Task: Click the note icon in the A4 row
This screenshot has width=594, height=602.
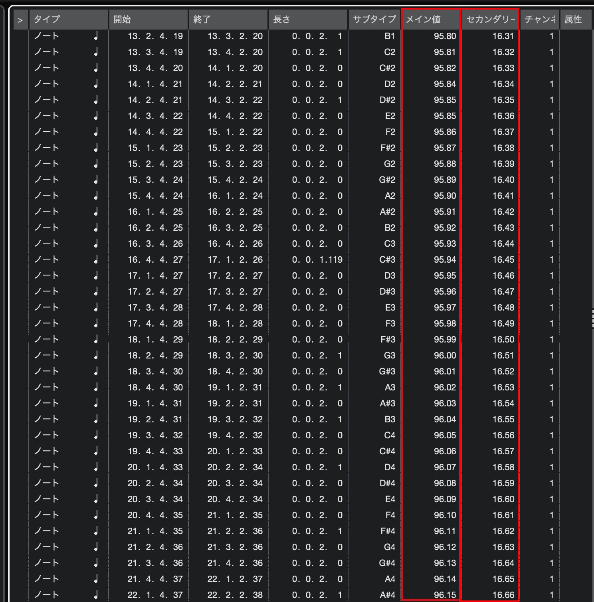Action: [96, 579]
